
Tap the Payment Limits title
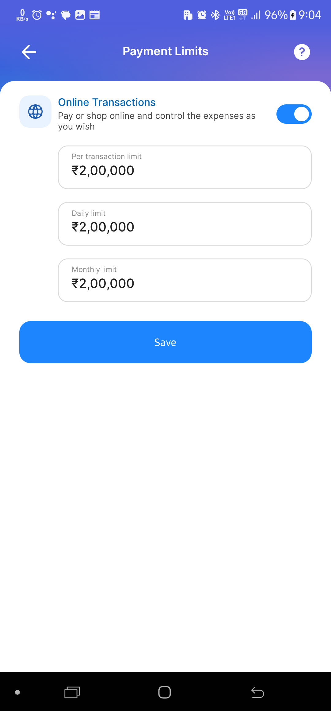[165, 51]
